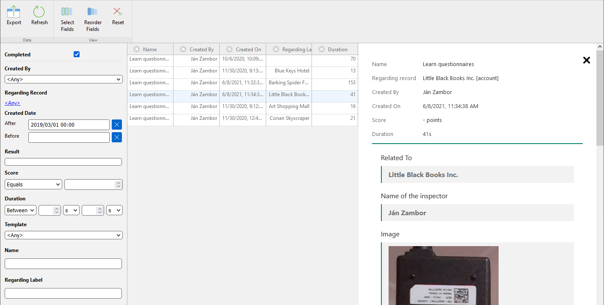This screenshot has width=604, height=305.
Task: Close the questionnaire detail panel
Action: (x=586, y=60)
